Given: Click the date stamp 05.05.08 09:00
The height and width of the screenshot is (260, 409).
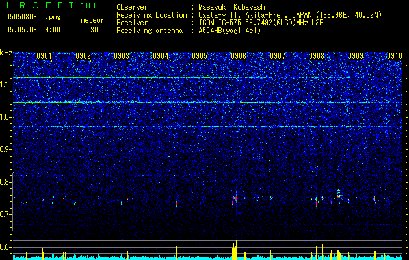Looking at the screenshot, I should click(x=33, y=30).
